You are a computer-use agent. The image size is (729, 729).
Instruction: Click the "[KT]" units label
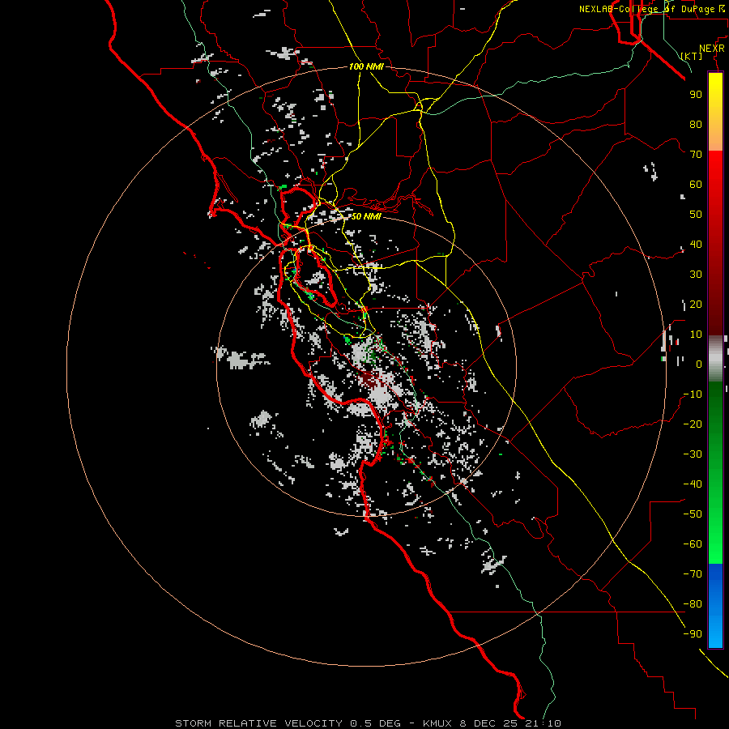pyautogui.click(x=692, y=56)
